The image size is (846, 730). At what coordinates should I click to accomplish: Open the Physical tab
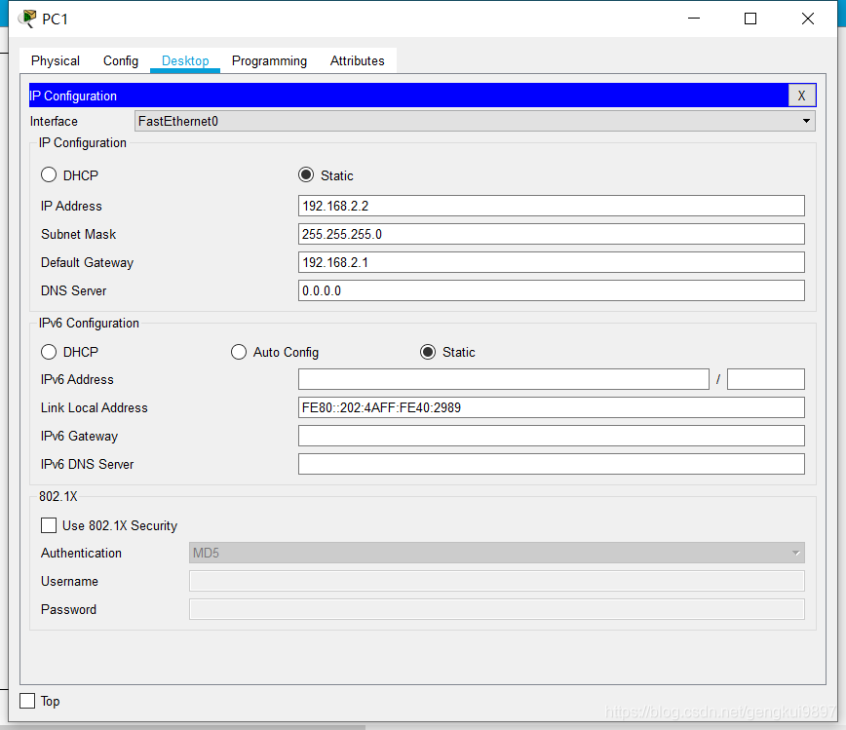click(56, 61)
